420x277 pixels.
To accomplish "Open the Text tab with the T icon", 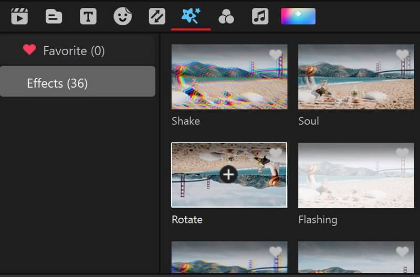I will (x=88, y=16).
